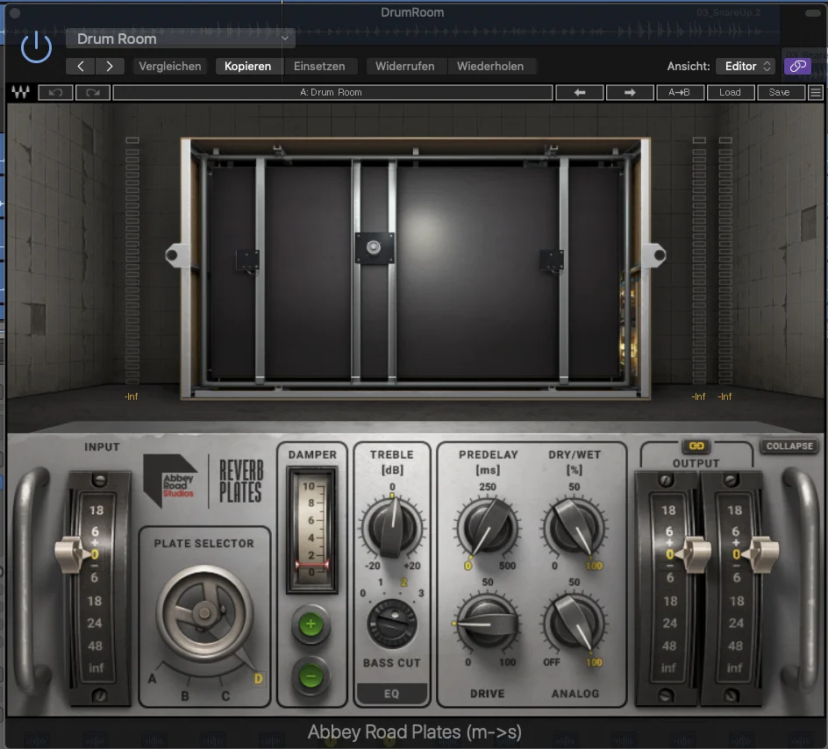Toggle the Output link chain icon

click(x=696, y=446)
